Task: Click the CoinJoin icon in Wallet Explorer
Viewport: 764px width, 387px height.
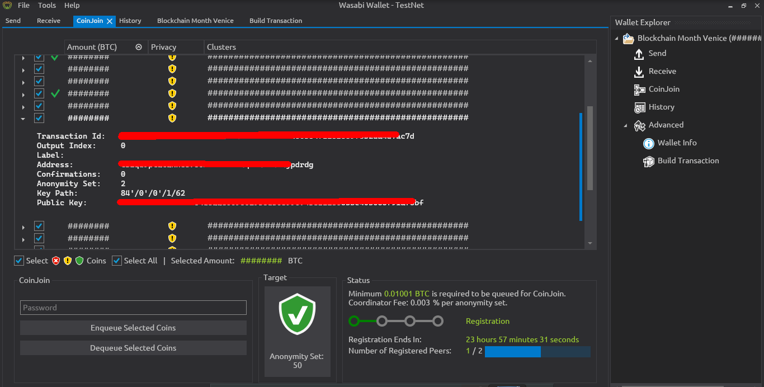Action: (639, 89)
